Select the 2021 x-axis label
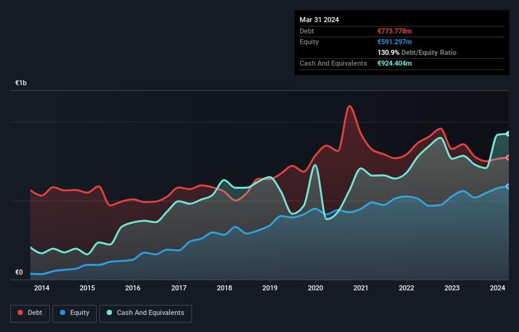This screenshot has height=332, width=519. click(361, 288)
